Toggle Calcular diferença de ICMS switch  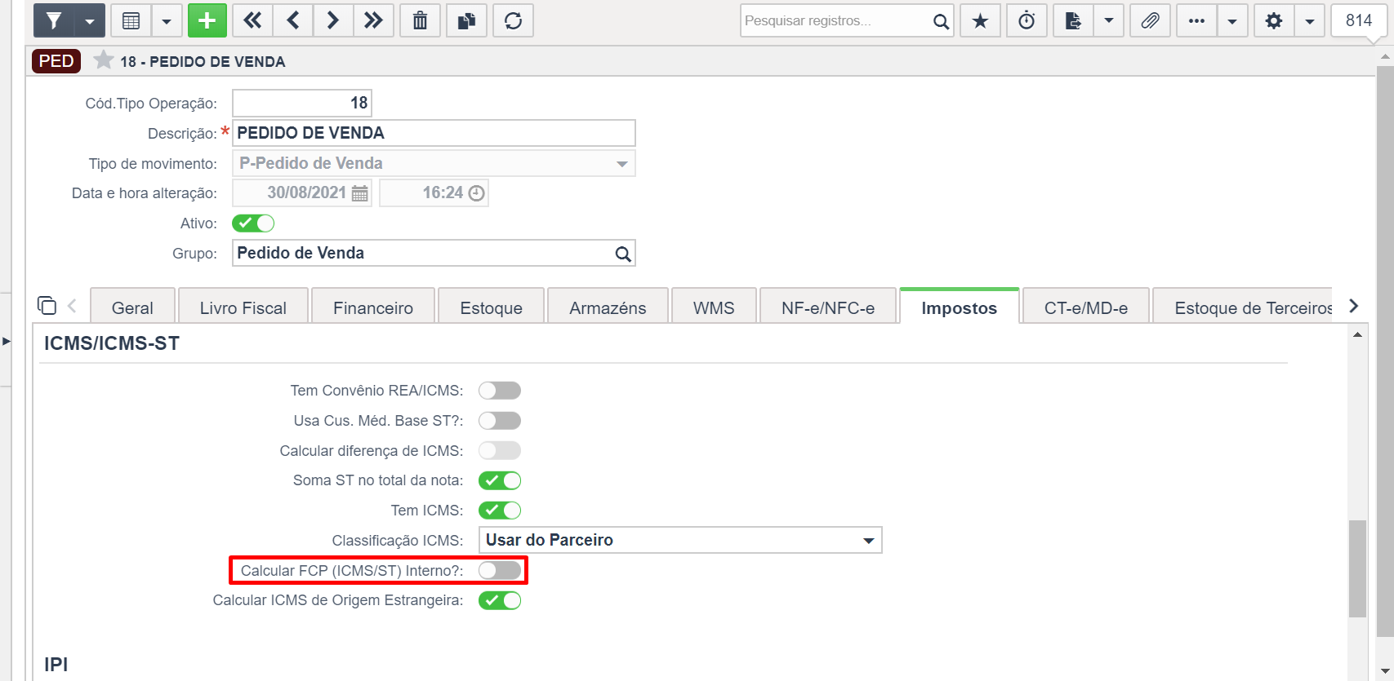500,450
